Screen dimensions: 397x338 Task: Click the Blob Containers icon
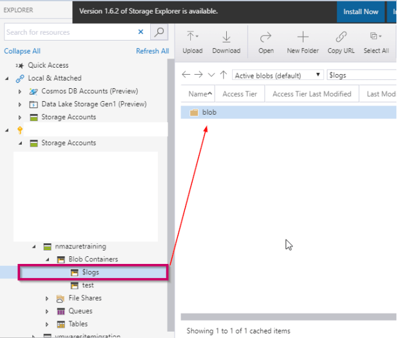tap(61, 259)
